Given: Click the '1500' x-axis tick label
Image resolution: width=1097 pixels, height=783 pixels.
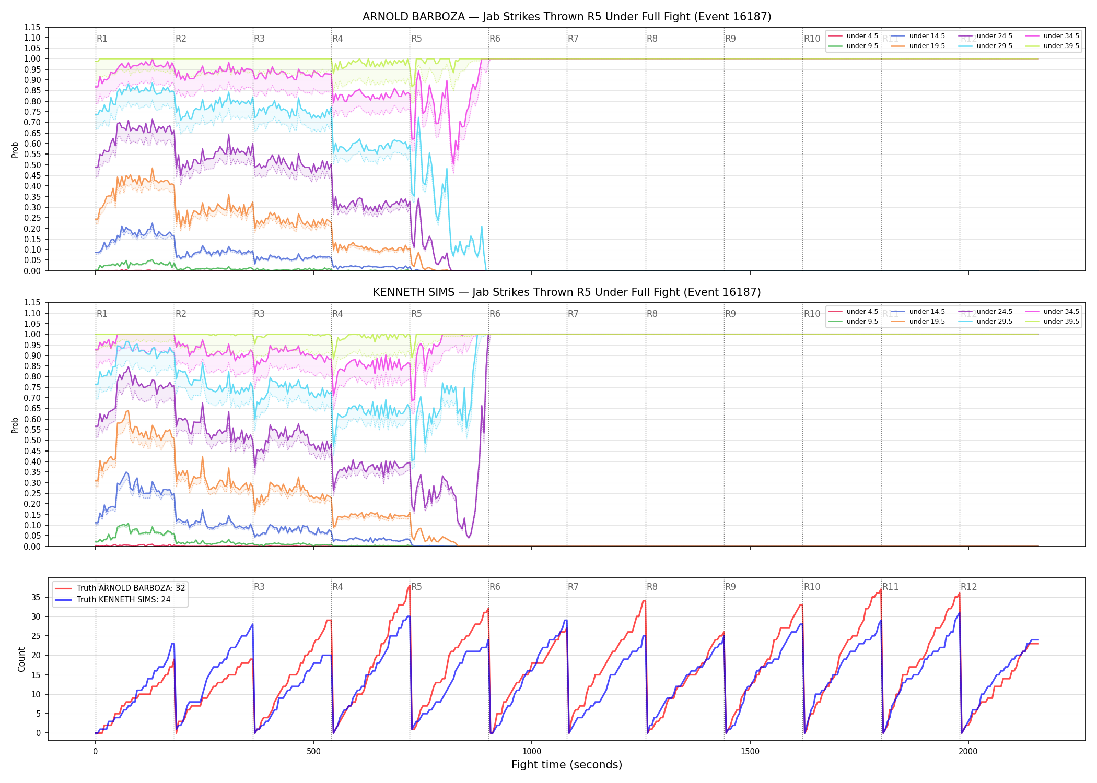Looking at the screenshot, I should coord(750,751).
